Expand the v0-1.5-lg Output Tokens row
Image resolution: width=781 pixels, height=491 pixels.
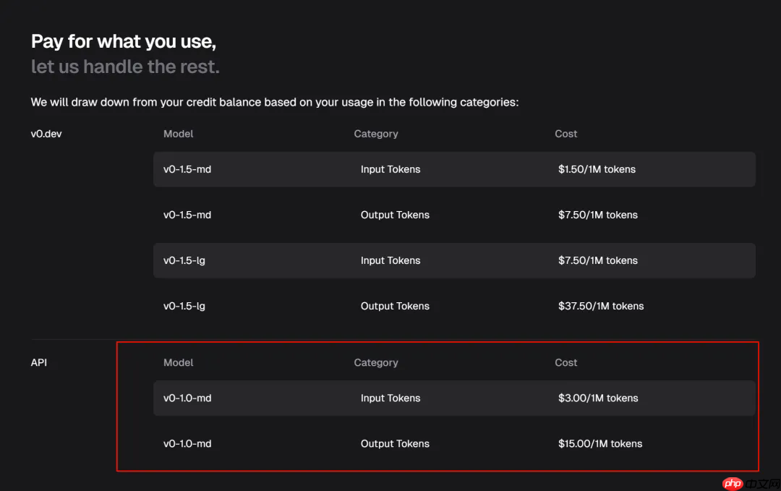[x=454, y=306]
